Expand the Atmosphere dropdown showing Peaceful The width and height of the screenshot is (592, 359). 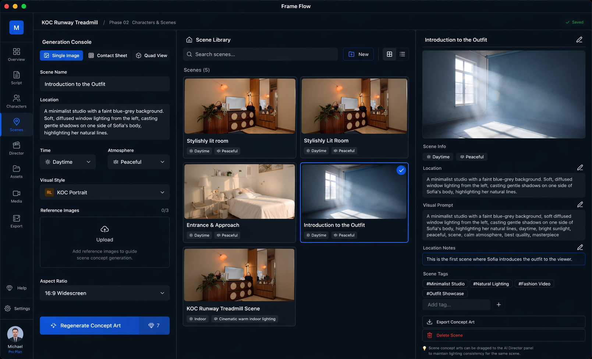coord(138,162)
